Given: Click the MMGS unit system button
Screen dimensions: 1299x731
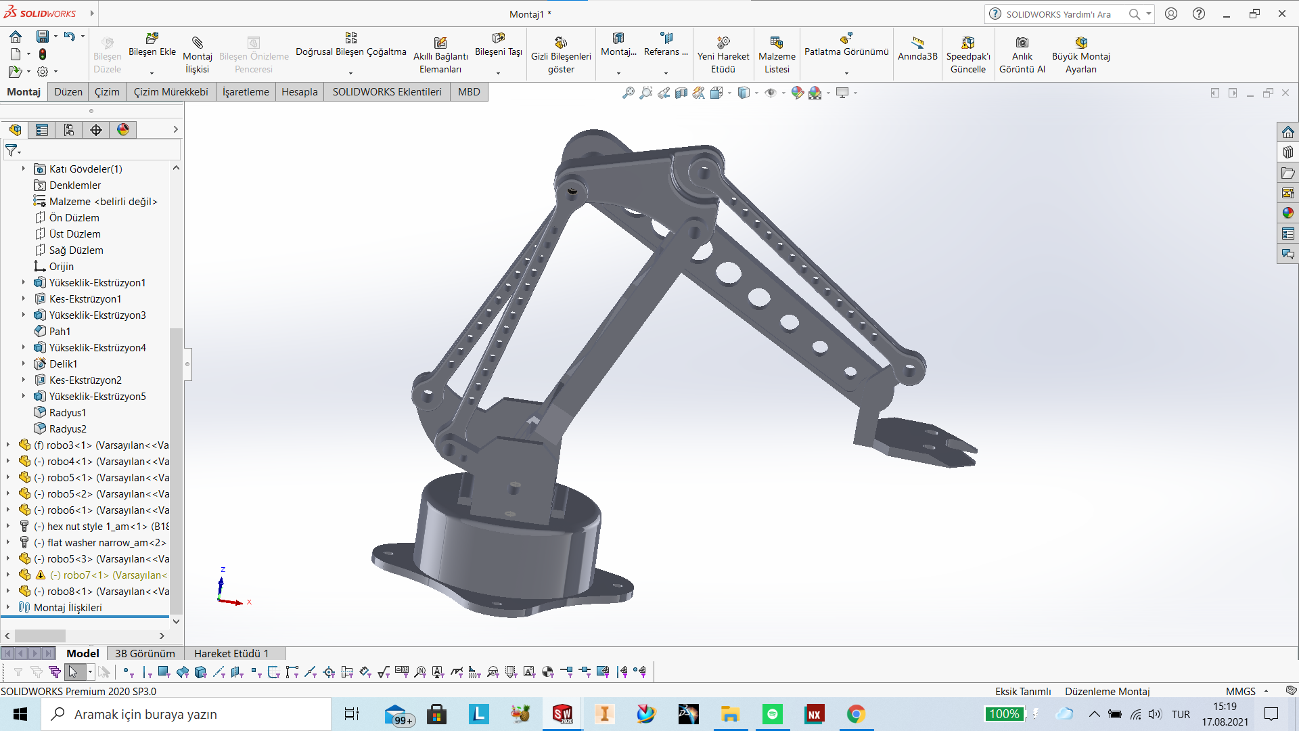Looking at the screenshot, I should point(1240,691).
